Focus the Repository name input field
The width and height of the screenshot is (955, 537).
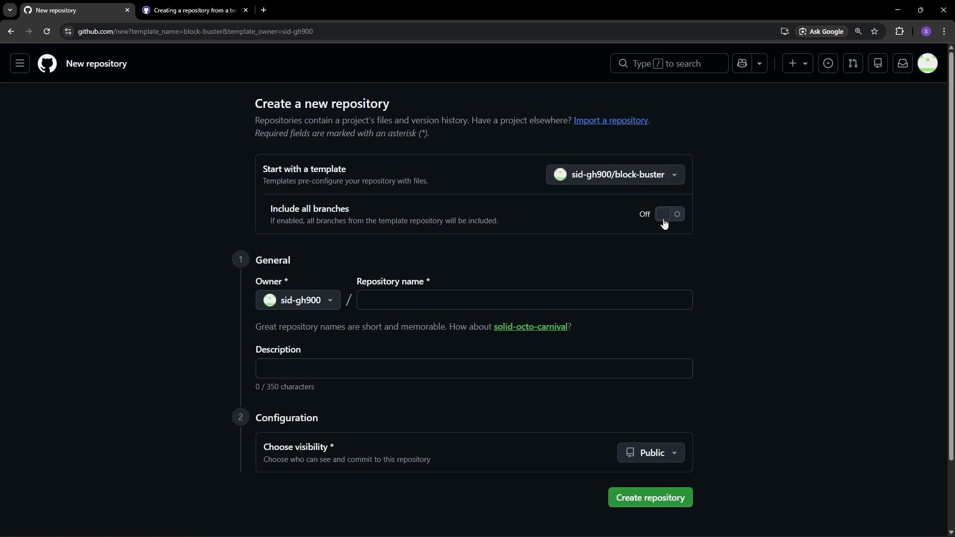(x=524, y=300)
